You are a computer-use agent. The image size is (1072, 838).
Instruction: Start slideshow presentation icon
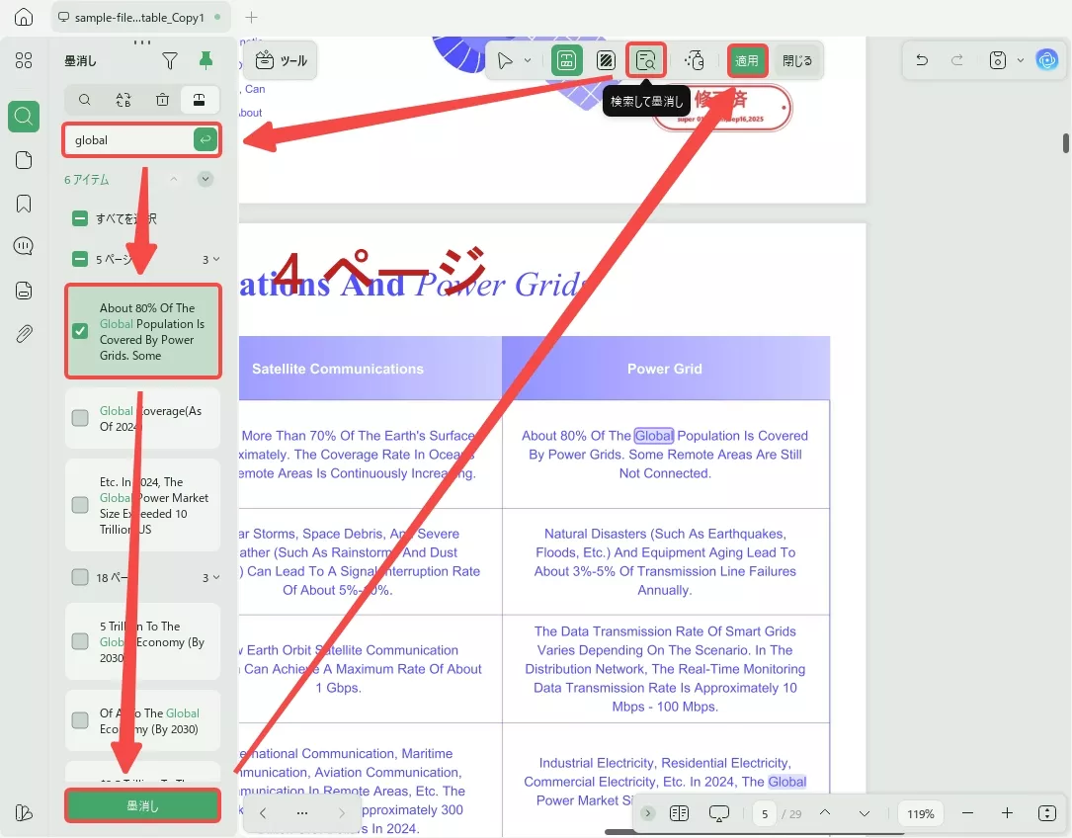coord(719,813)
